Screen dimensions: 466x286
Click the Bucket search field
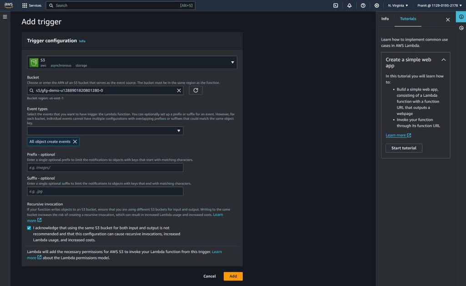105,90
